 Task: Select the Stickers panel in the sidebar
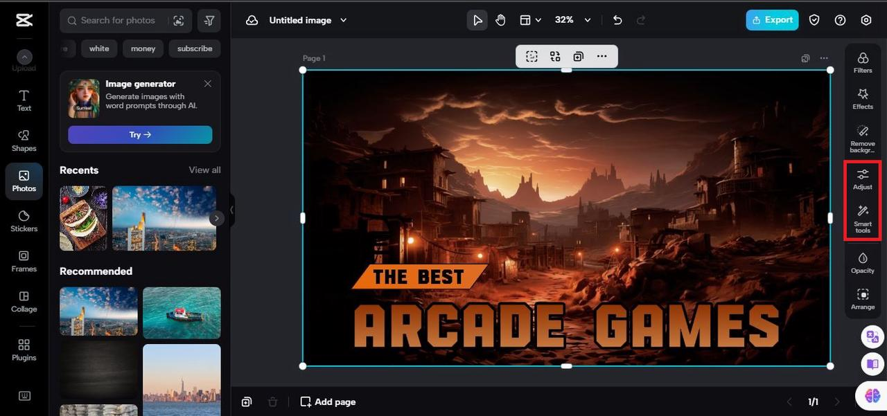pyautogui.click(x=24, y=221)
